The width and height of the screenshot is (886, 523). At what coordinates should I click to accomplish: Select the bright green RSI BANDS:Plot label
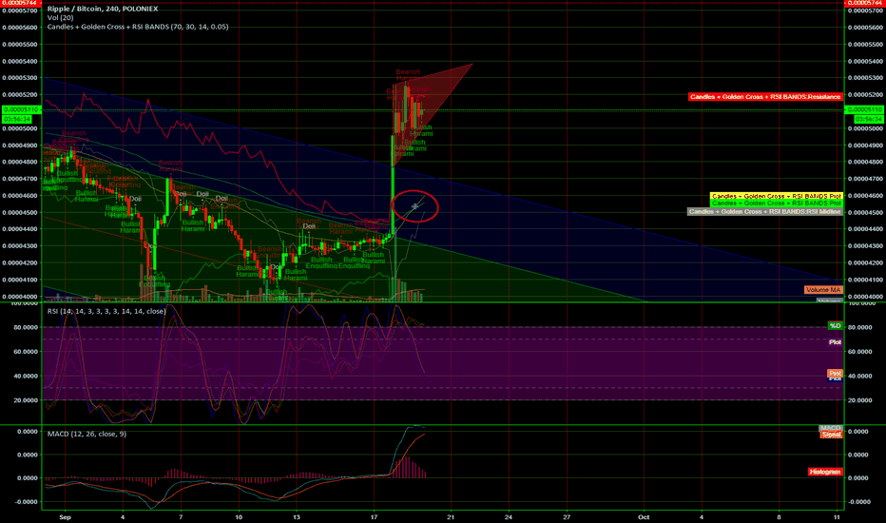tap(777, 203)
